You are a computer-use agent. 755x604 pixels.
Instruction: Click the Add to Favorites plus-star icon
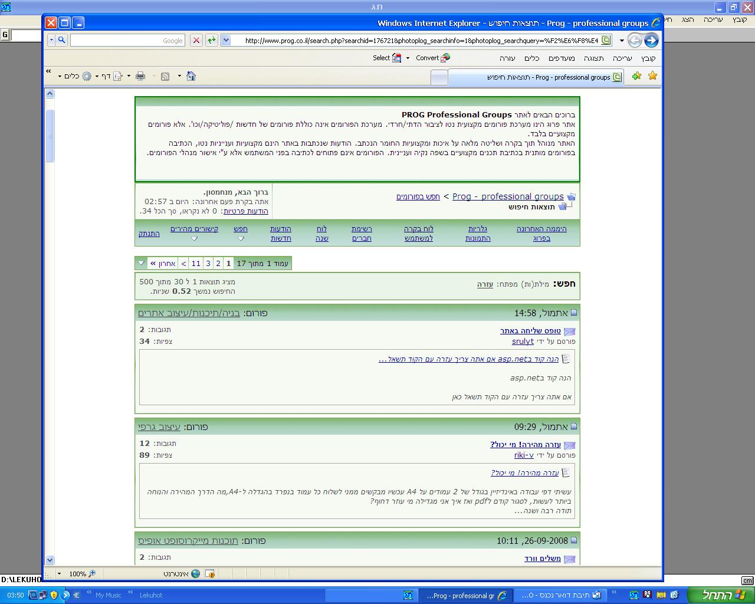coord(636,76)
